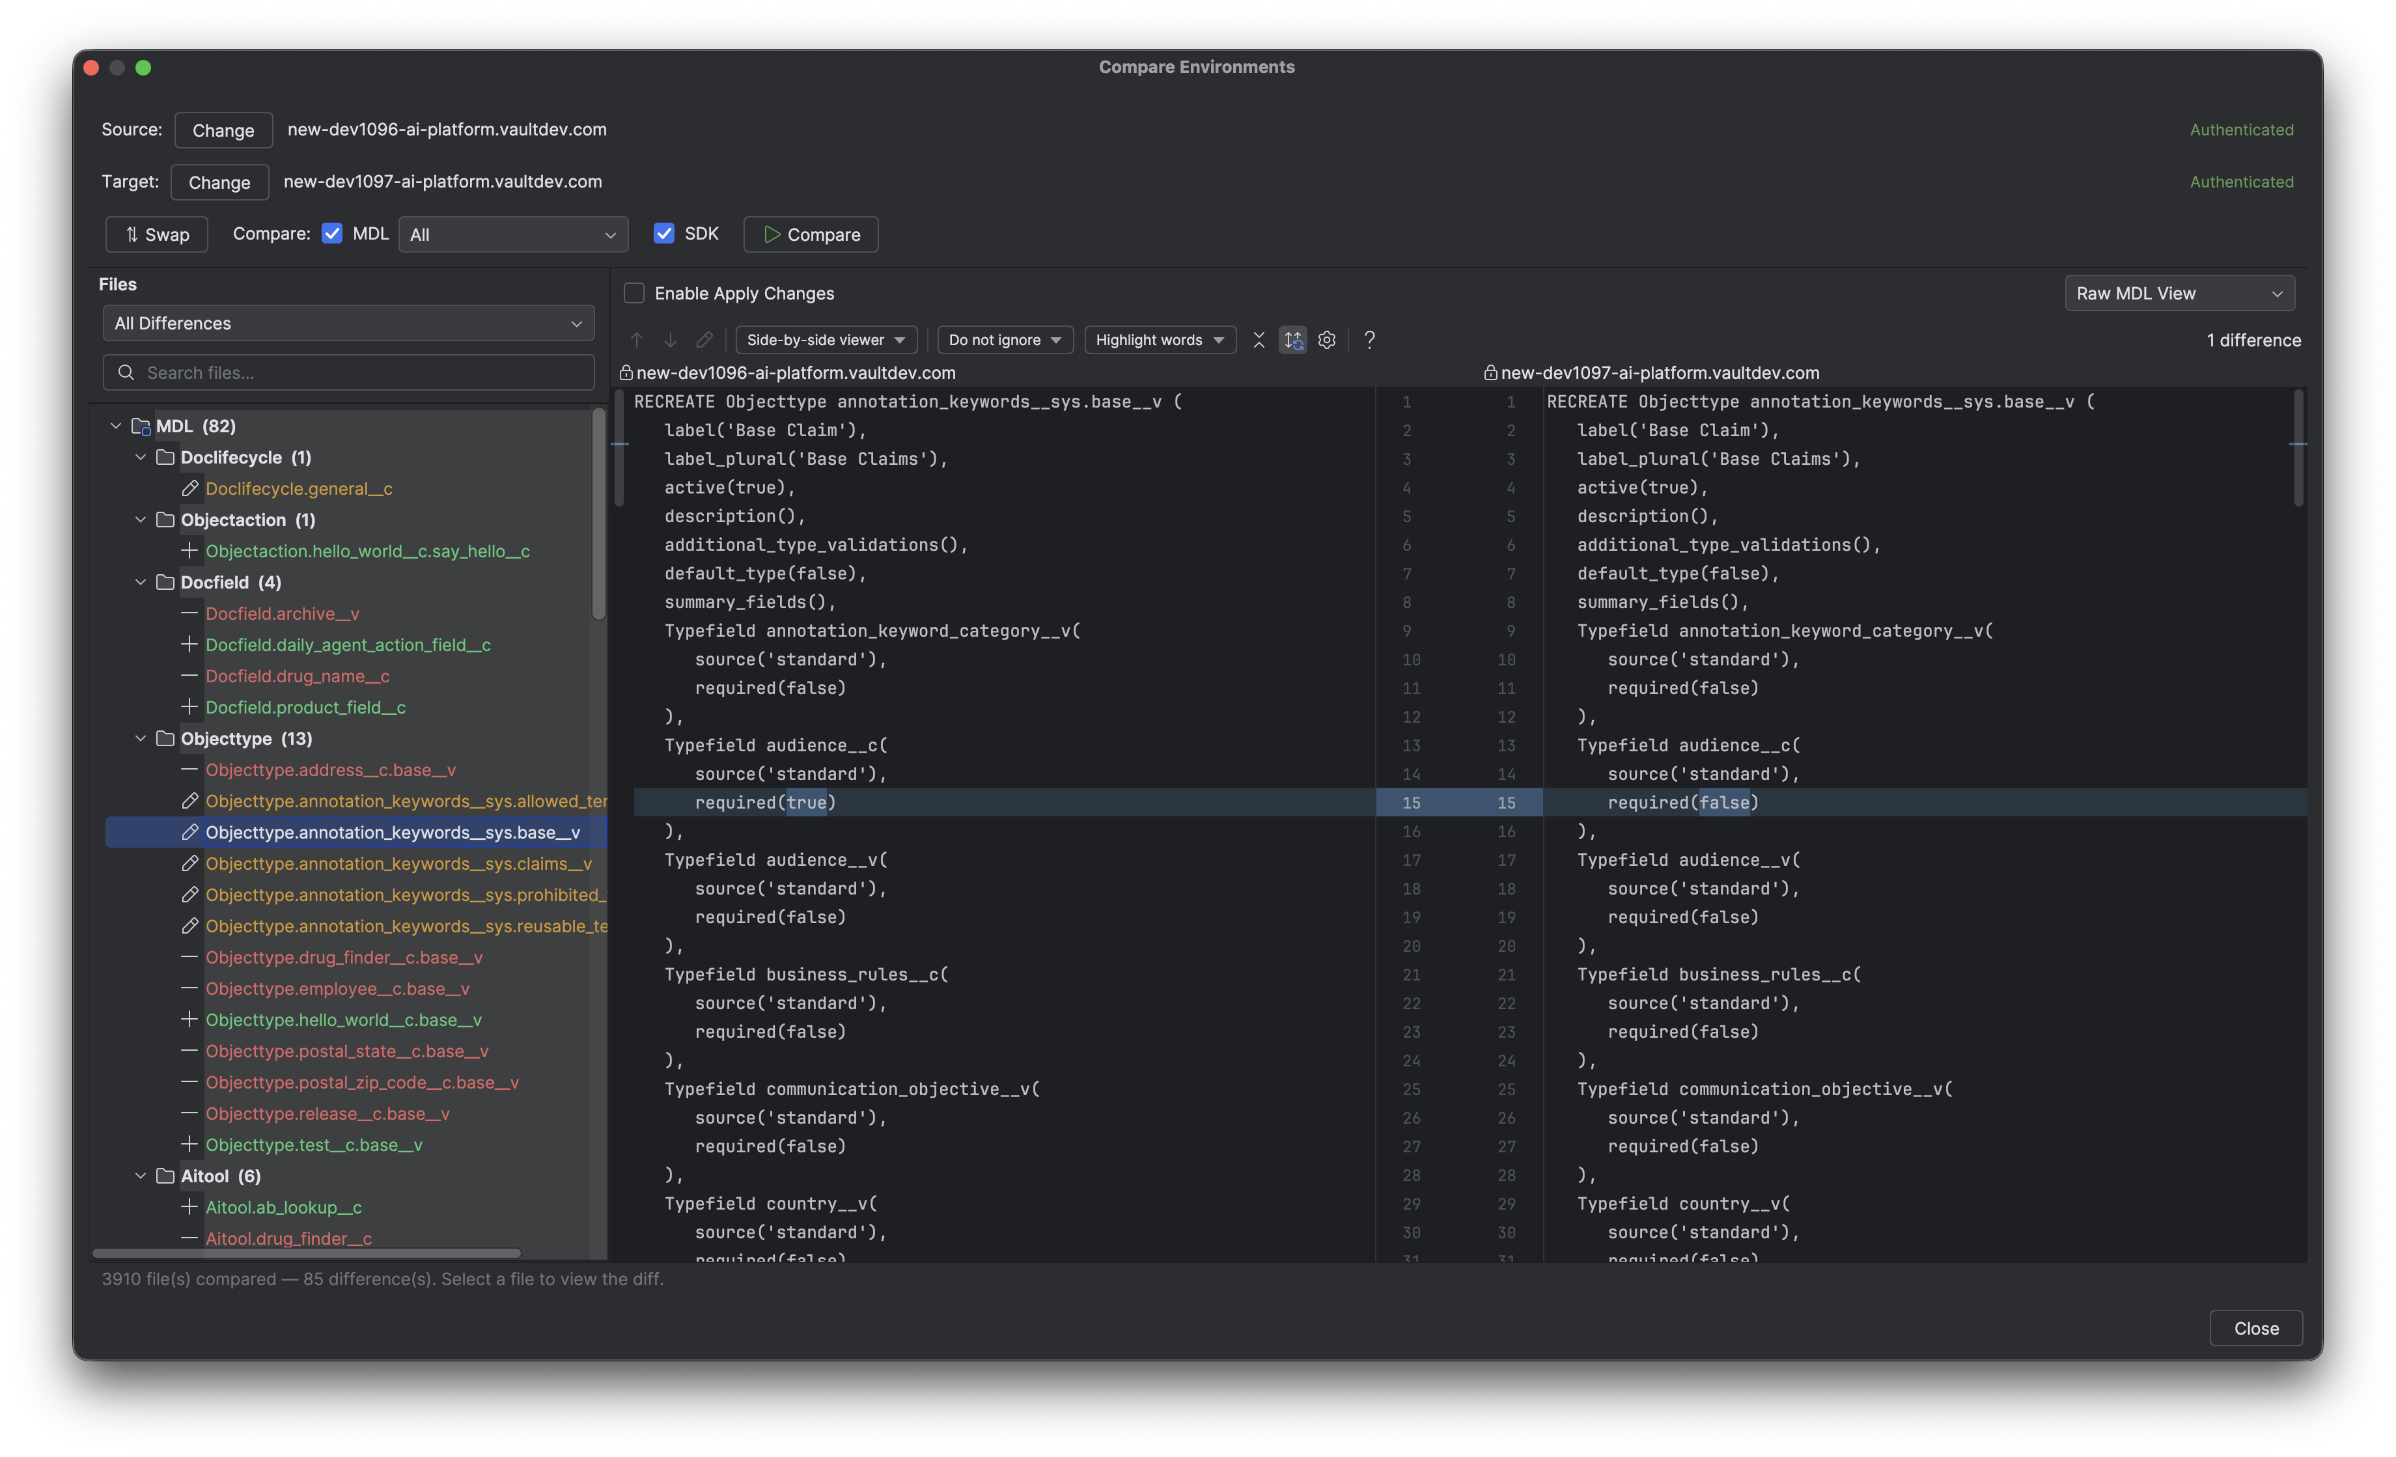Screen dimensions: 2396x1457
Task: Open the Do not ignore dropdown
Action: point(1005,339)
